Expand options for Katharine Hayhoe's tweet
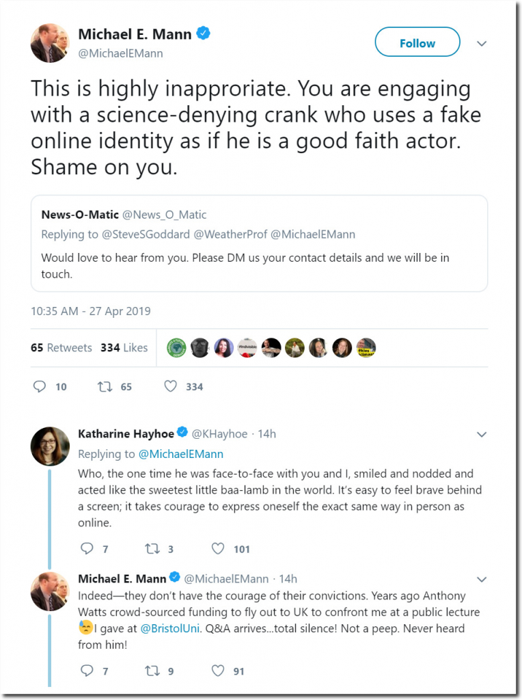Image resolution: width=522 pixels, height=700 pixels. click(x=481, y=435)
